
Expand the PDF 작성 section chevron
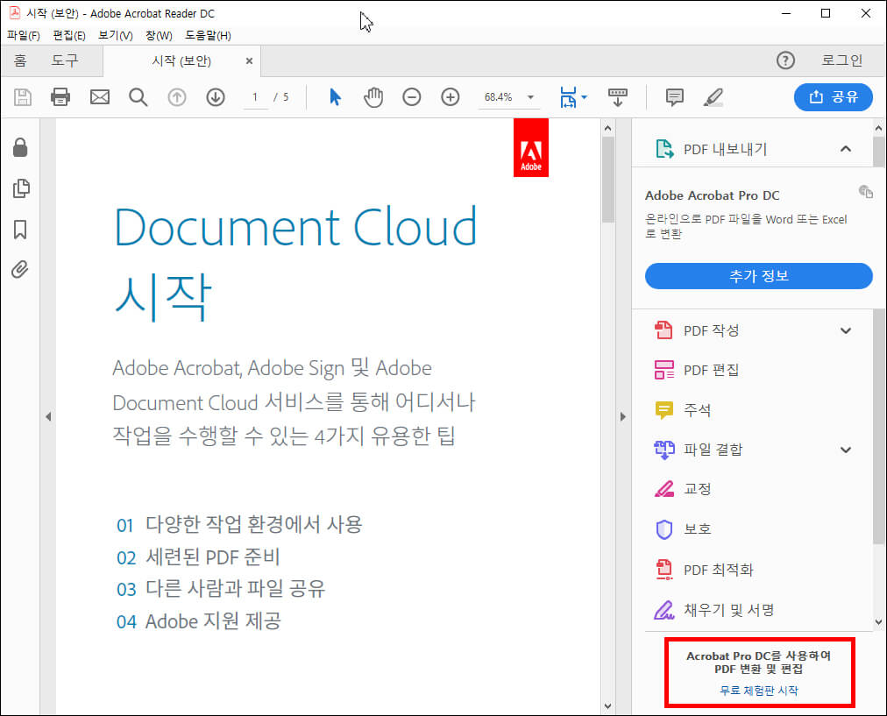click(846, 331)
